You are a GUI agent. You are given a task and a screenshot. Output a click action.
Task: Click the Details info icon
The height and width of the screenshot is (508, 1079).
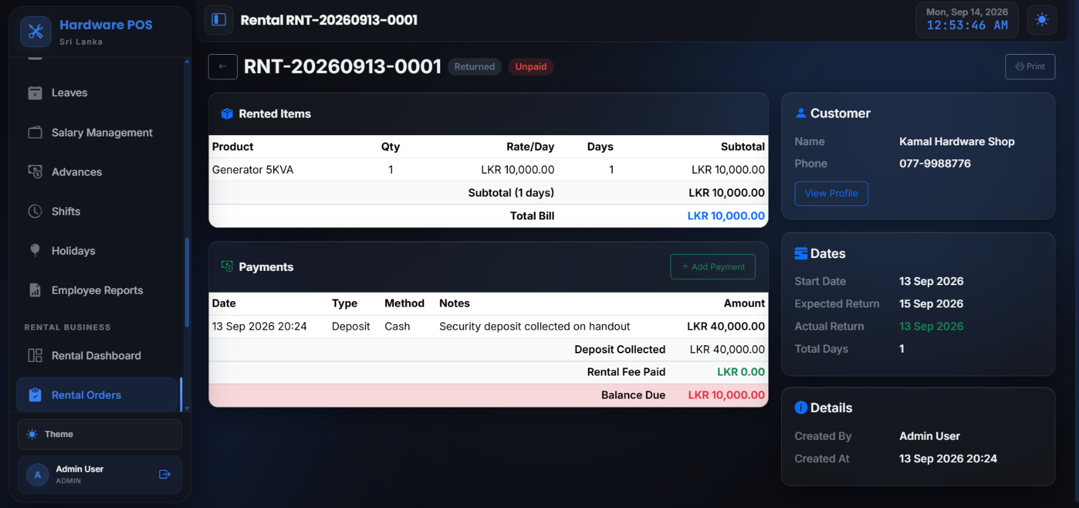point(801,407)
